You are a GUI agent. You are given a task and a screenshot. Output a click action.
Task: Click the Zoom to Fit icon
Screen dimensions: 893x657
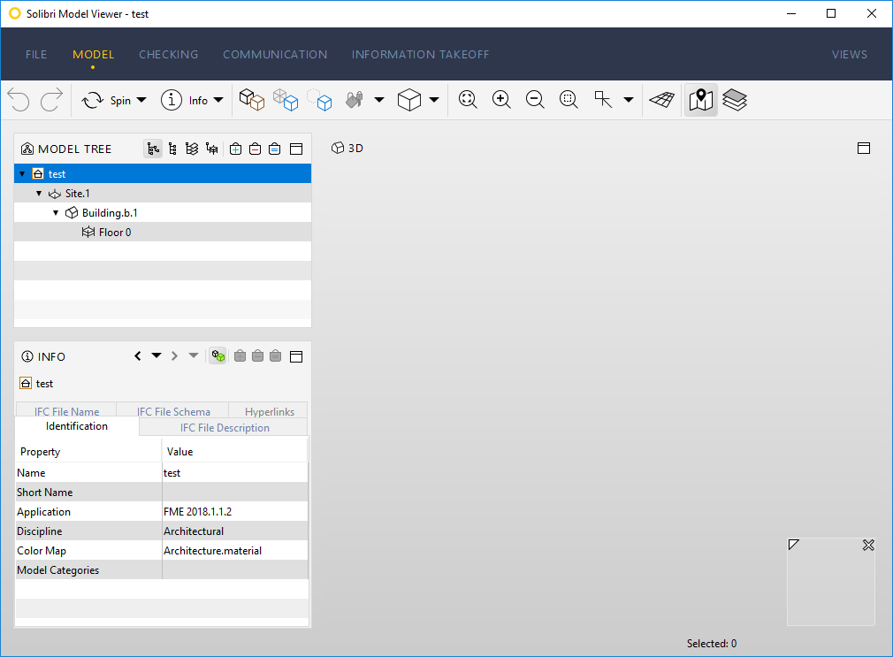coord(468,100)
